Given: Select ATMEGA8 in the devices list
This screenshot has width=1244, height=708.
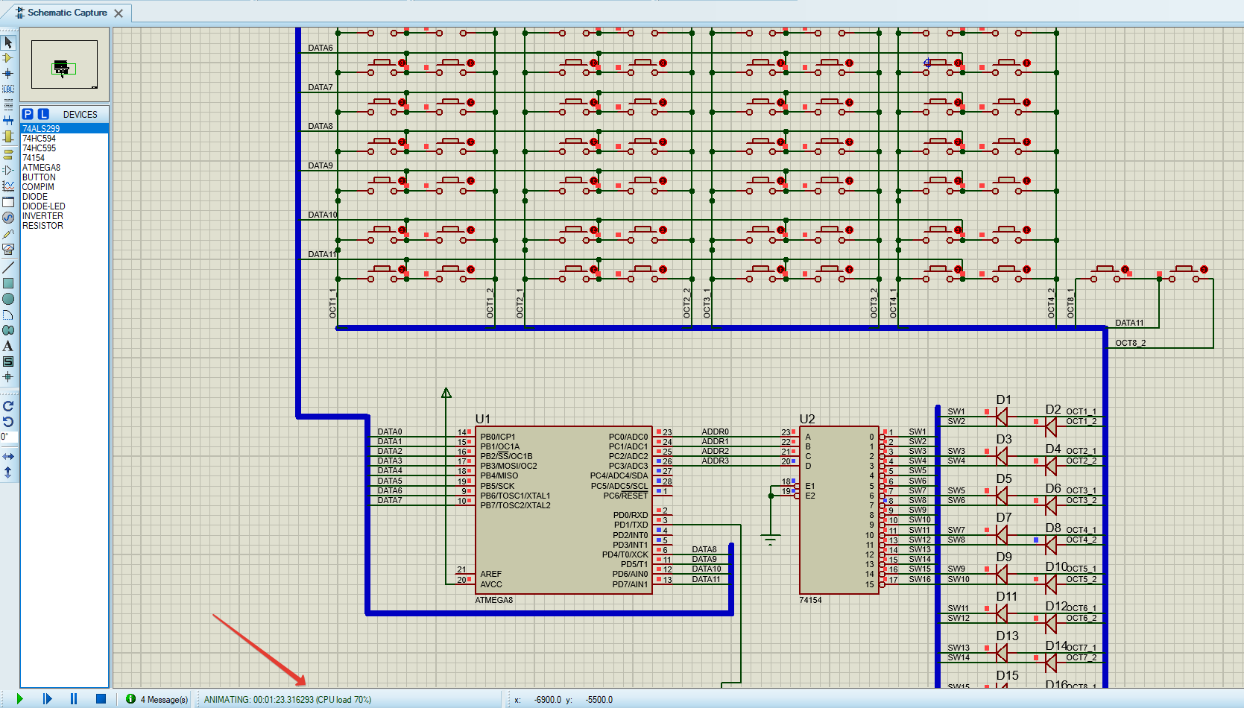Looking at the screenshot, I should tap(41, 168).
